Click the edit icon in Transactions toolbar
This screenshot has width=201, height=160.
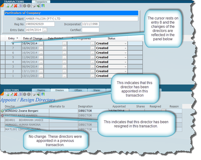point(11,6)
